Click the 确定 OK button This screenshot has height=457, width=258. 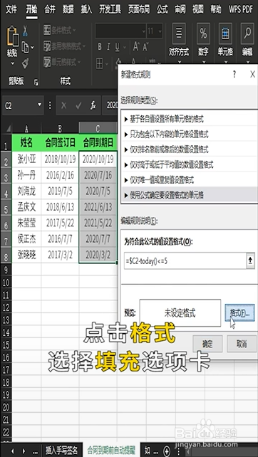point(207,344)
